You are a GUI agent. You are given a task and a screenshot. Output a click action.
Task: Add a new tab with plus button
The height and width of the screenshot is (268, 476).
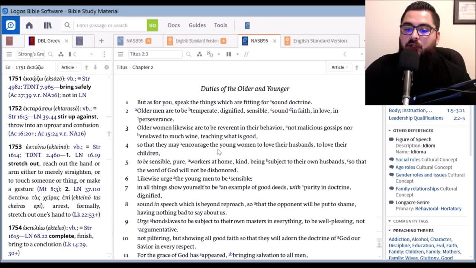click(x=101, y=41)
